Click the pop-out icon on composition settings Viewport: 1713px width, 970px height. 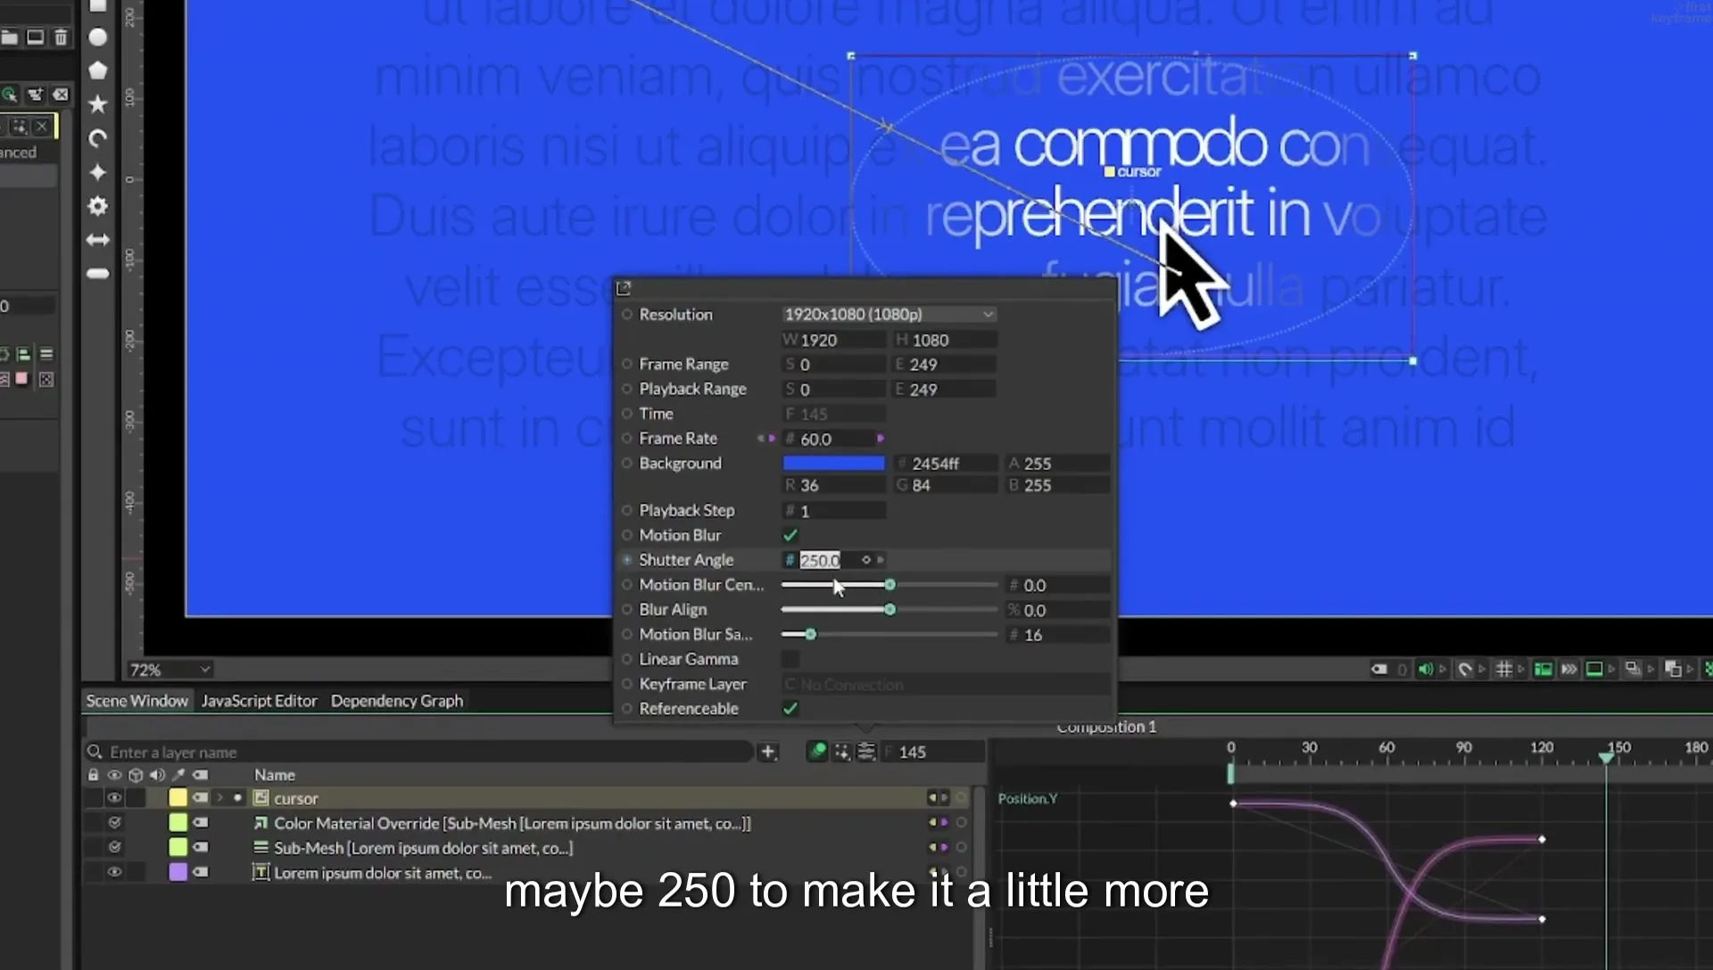pyautogui.click(x=624, y=288)
